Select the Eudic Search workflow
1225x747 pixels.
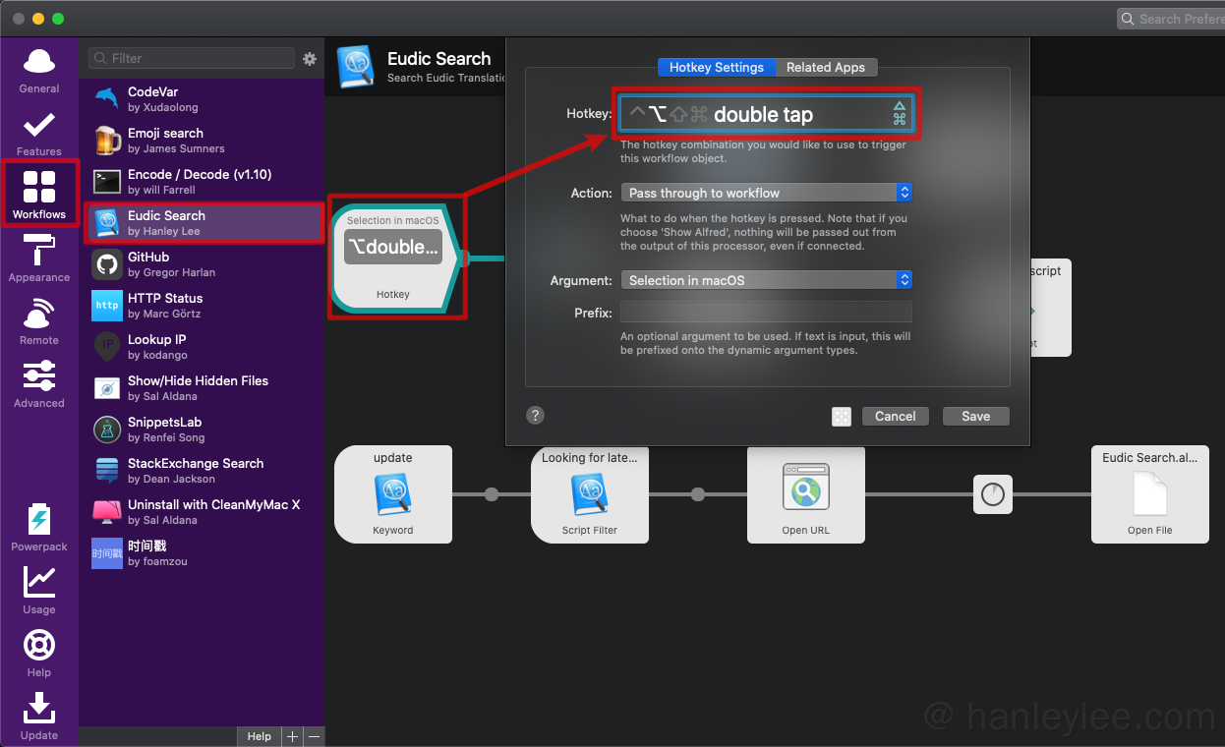204,223
